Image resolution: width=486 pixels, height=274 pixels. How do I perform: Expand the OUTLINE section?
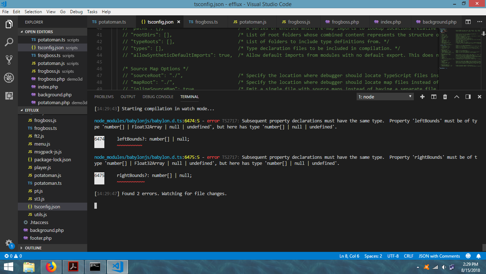[x=53, y=248]
